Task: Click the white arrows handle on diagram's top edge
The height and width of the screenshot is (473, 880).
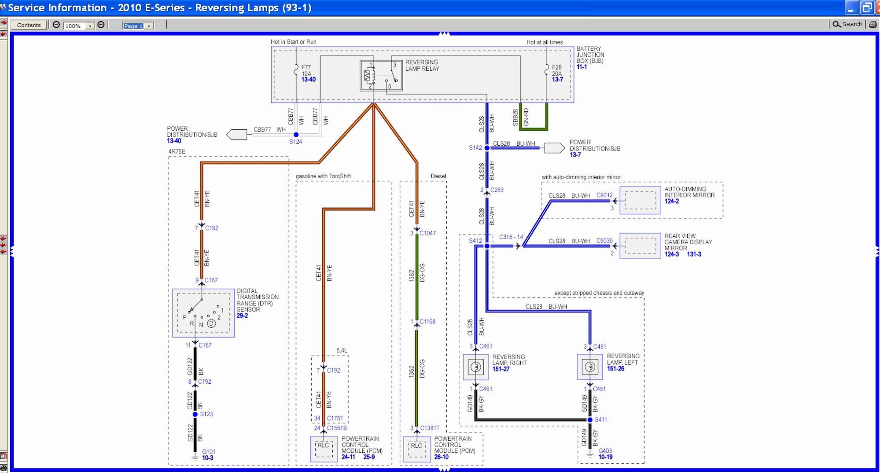Action: pyautogui.click(x=444, y=34)
